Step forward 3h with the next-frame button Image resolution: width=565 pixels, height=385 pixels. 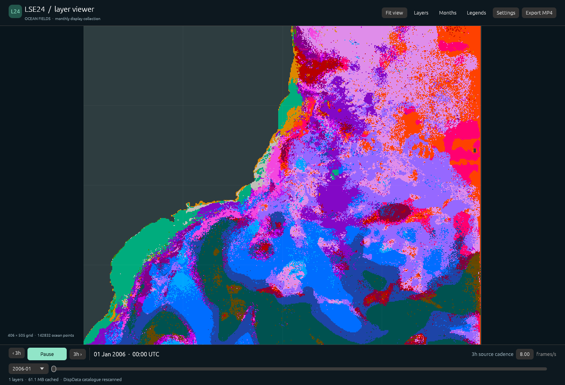point(78,354)
